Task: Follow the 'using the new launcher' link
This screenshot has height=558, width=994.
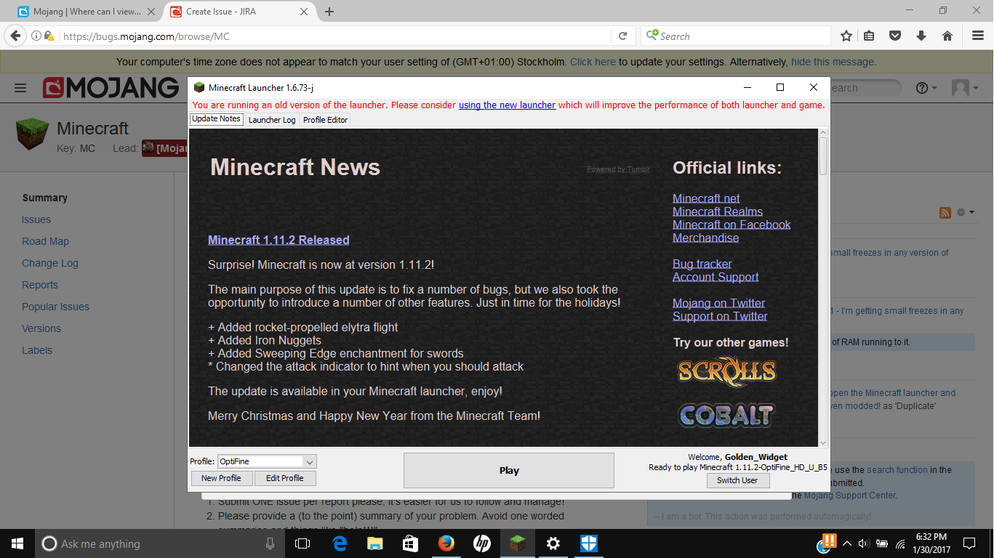Action: coord(507,105)
